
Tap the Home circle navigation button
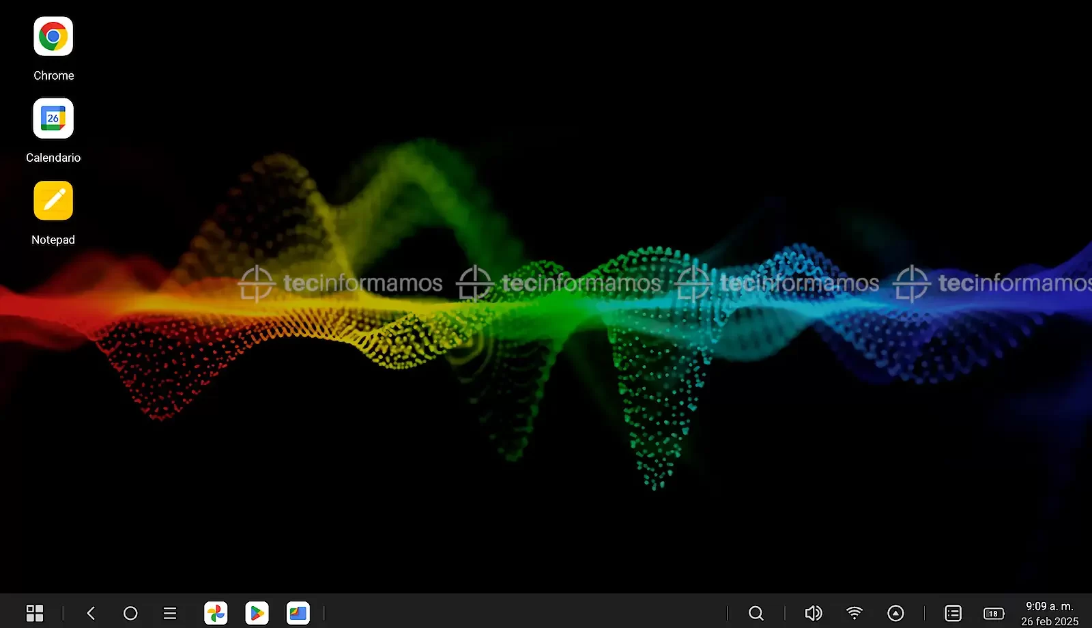coord(130,613)
